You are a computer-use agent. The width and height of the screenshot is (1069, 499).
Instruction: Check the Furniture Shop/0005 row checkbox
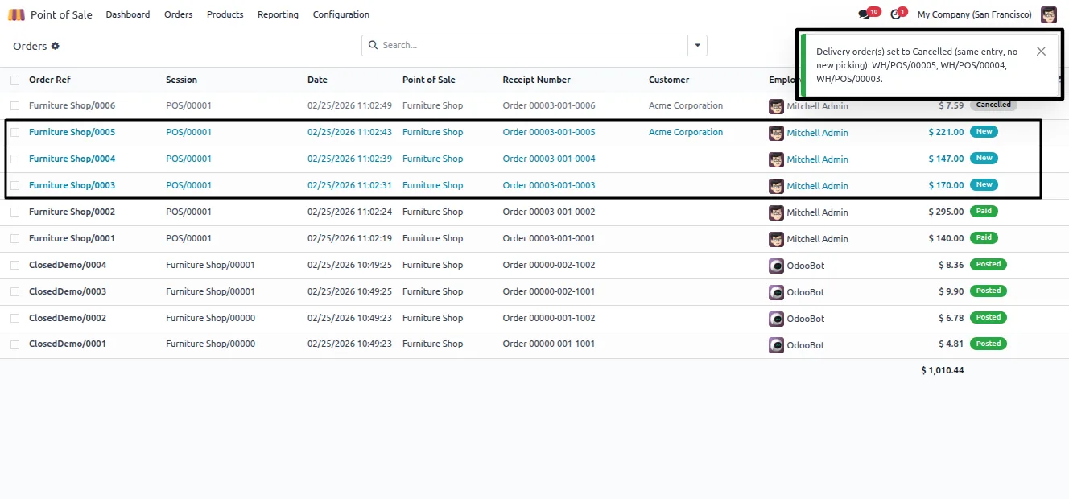coord(15,132)
